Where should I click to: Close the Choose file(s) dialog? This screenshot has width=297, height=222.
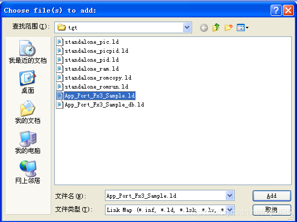pyautogui.click(x=288, y=10)
